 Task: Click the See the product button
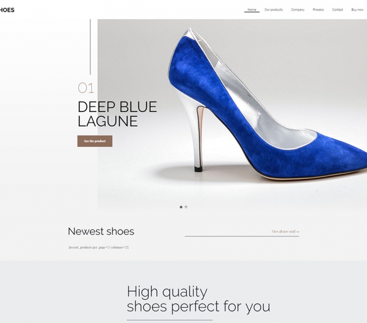point(95,141)
